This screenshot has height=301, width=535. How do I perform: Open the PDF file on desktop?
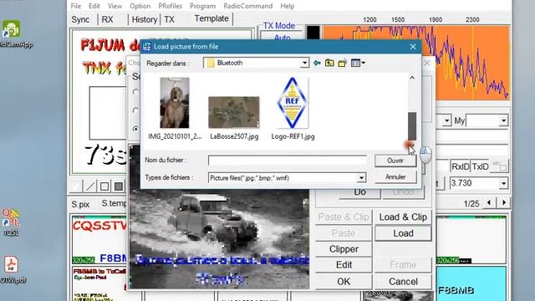tap(12, 269)
